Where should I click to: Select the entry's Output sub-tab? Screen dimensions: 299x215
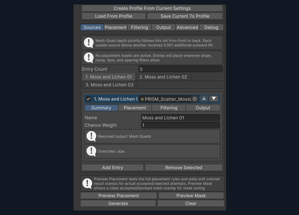point(203,108)
